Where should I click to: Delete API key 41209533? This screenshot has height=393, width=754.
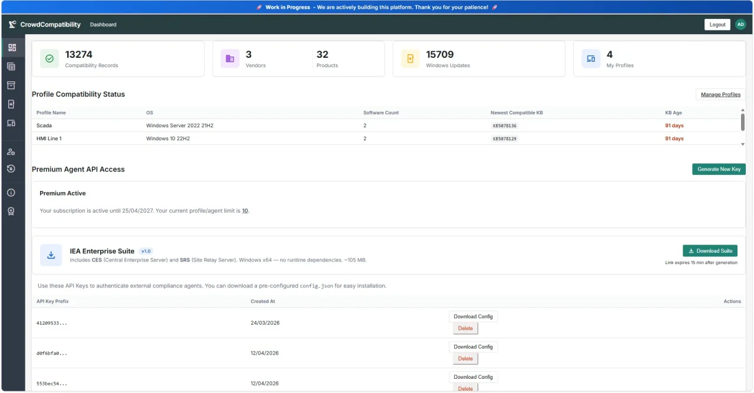465,328
